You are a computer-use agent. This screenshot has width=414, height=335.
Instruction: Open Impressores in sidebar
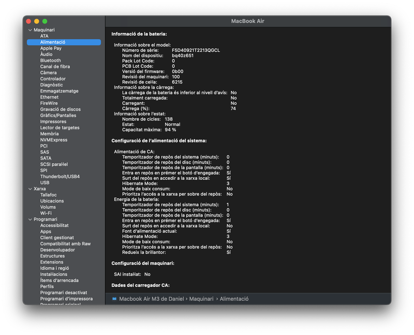pos(53,122)
